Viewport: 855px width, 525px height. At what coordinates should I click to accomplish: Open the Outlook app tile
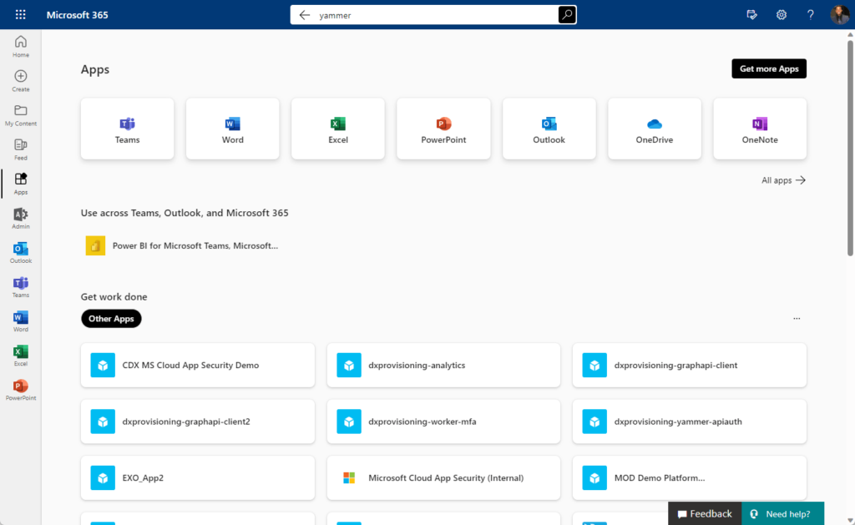tap(549, 129)
